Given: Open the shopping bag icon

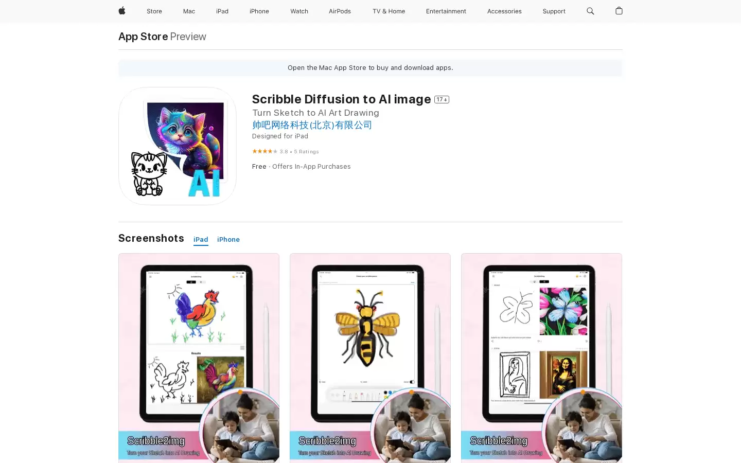Looking at the screenshot, I should click(619, 11).
